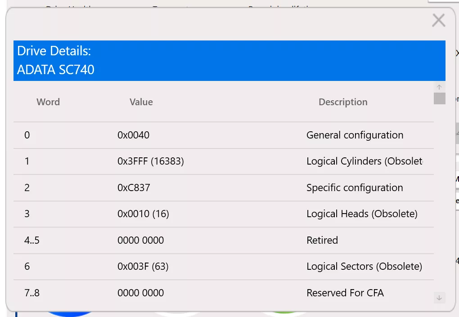Select Logical Heads (Obsolete) description
The image size is (459, 317).
tap(362, 214)
